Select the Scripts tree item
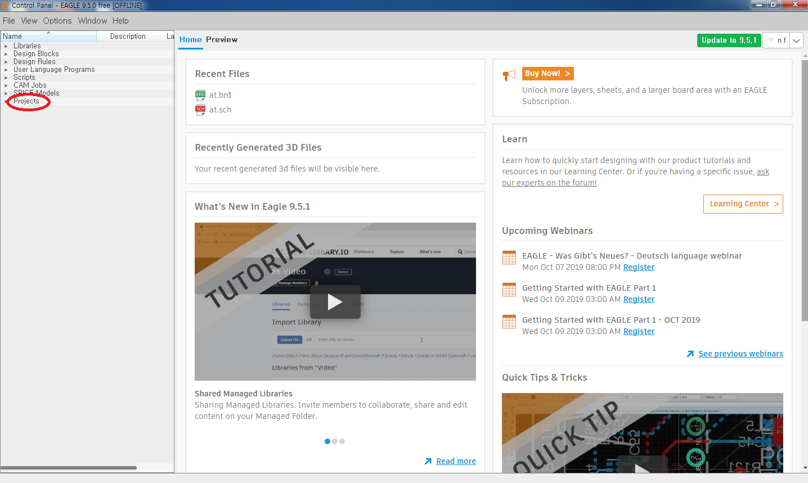 (x=24, y=78)
